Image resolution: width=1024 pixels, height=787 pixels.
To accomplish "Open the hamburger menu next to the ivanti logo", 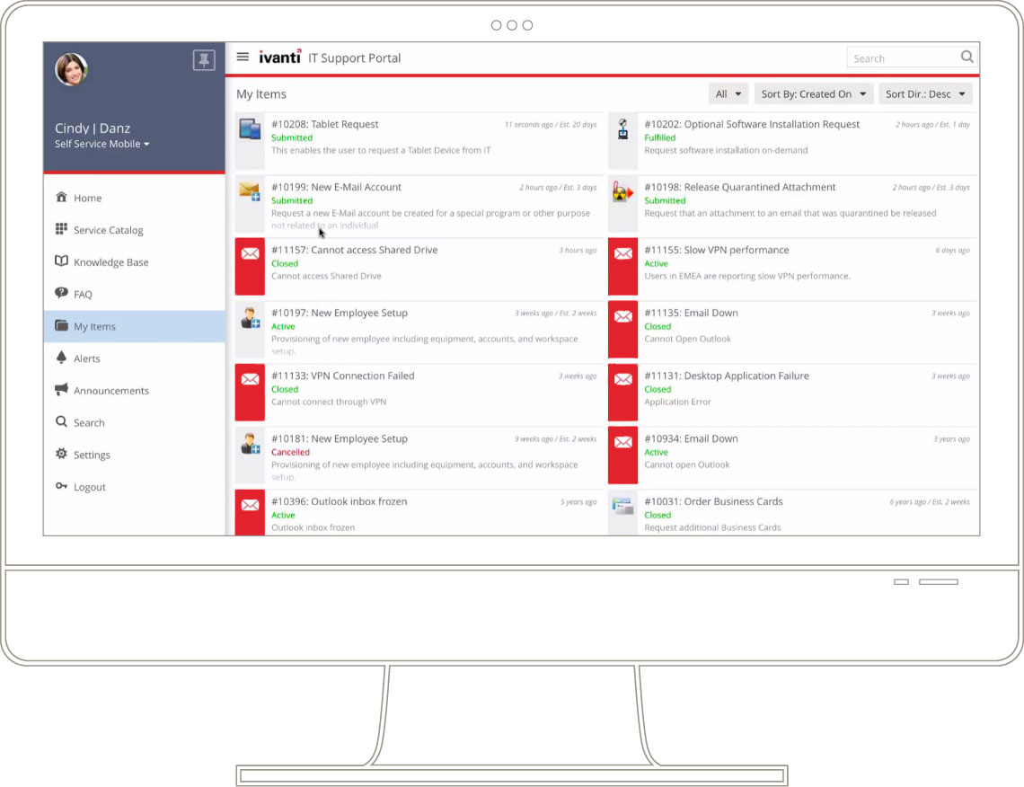I will (243, 56).
